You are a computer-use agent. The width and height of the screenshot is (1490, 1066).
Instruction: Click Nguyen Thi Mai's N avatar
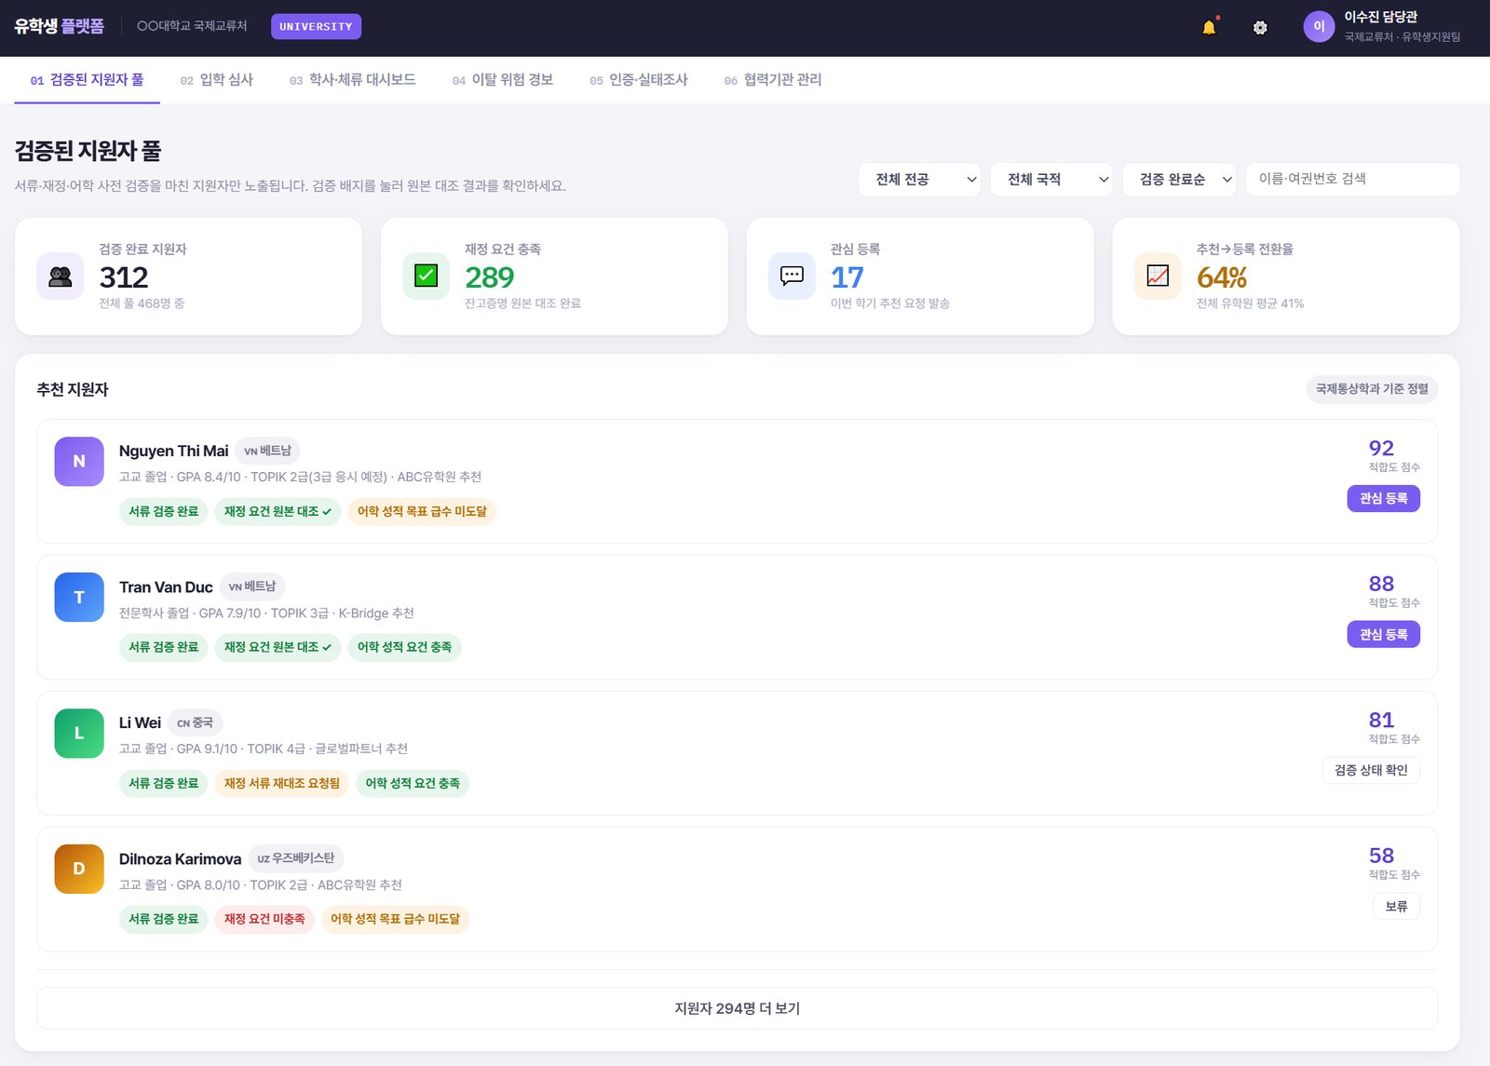pyautogui.click(x=79, y=462)
